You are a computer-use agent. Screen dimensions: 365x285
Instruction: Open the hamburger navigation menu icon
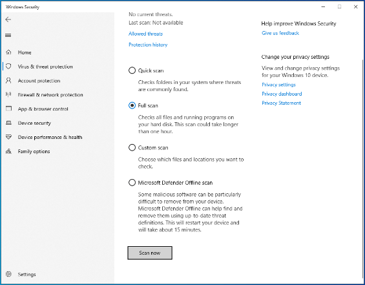coord(8,36)
